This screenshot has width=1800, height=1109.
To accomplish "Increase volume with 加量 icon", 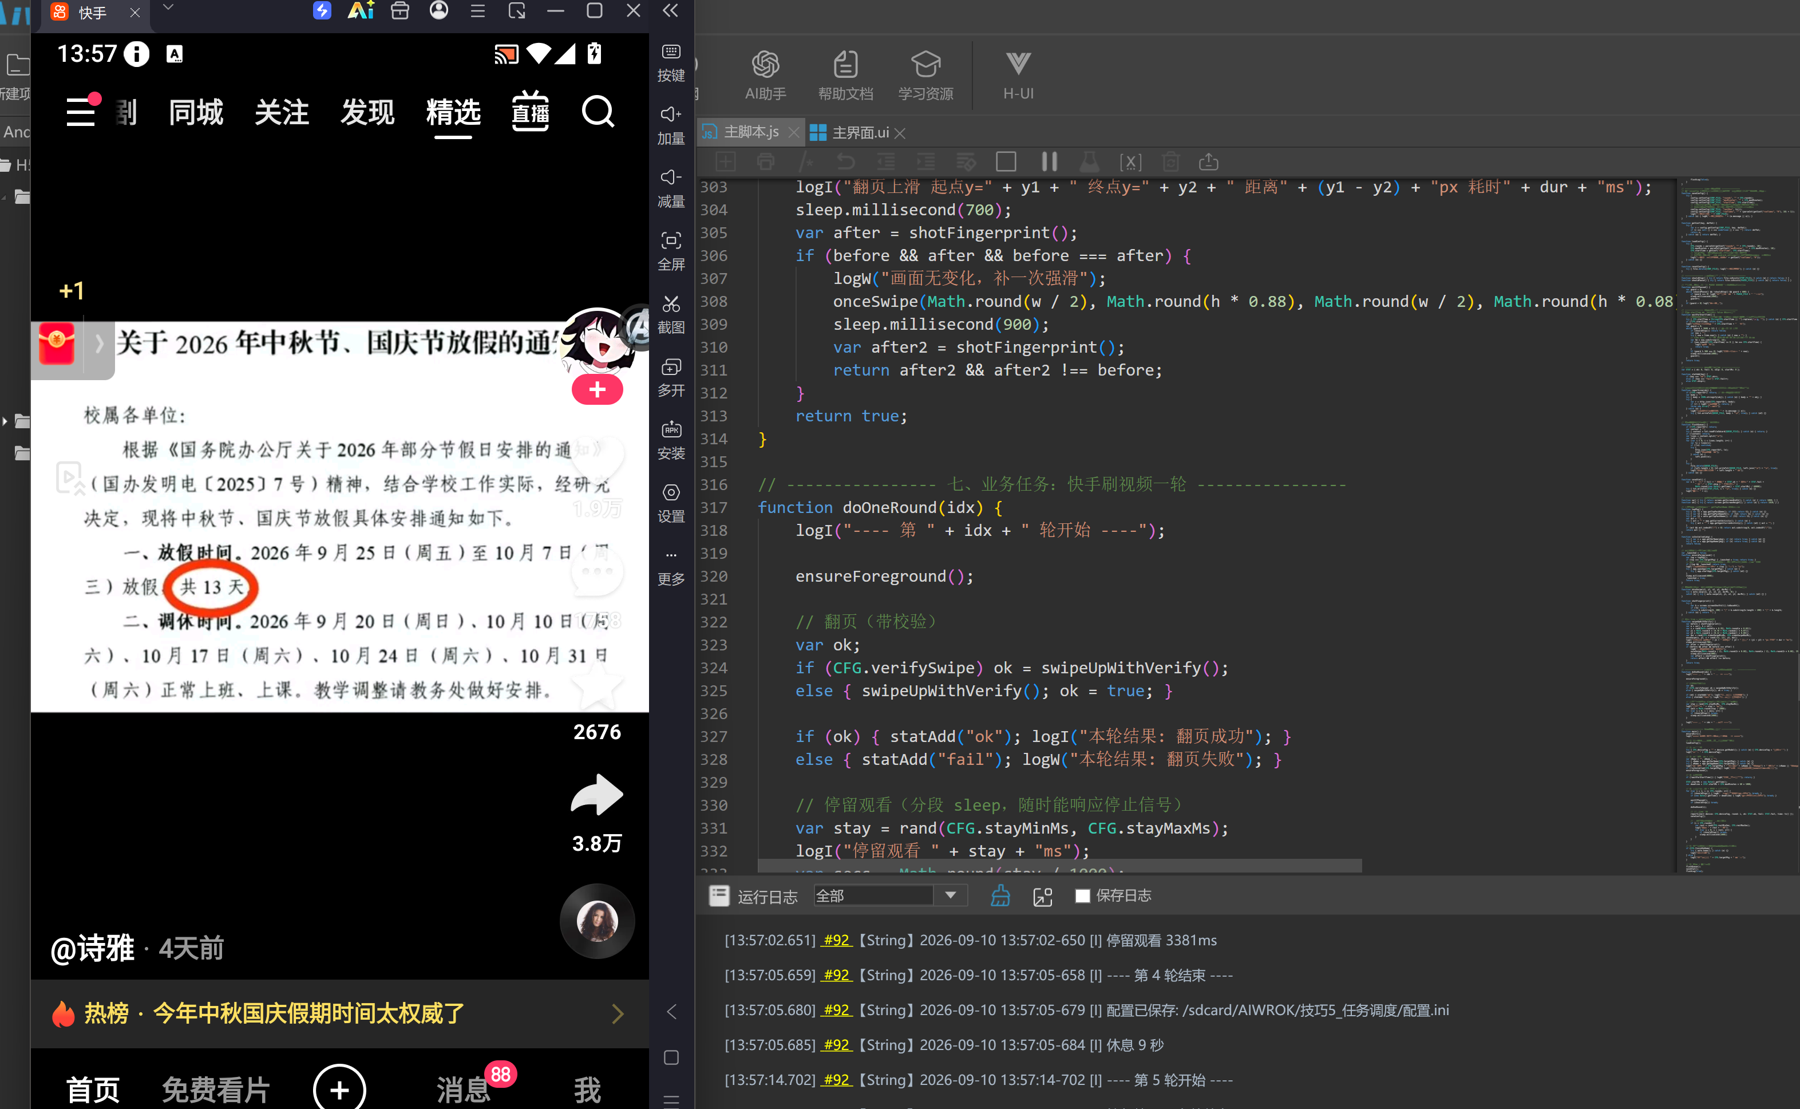I will click(671, 125).
